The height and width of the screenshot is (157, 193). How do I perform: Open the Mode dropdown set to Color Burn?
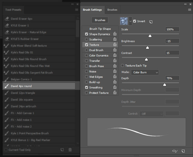[x=146, y=72]
